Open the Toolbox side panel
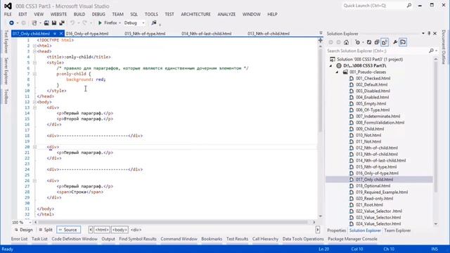This screenshot has width=450, height=253. click(6, 96)
